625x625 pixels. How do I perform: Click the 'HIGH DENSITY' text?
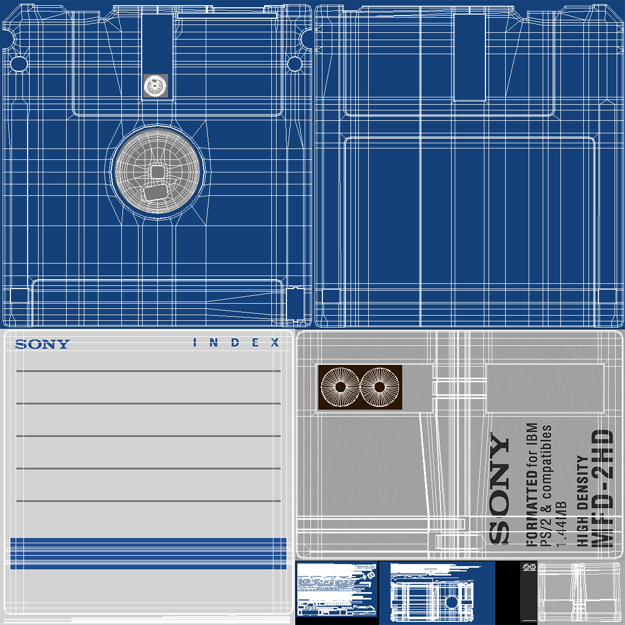point(582,501)
